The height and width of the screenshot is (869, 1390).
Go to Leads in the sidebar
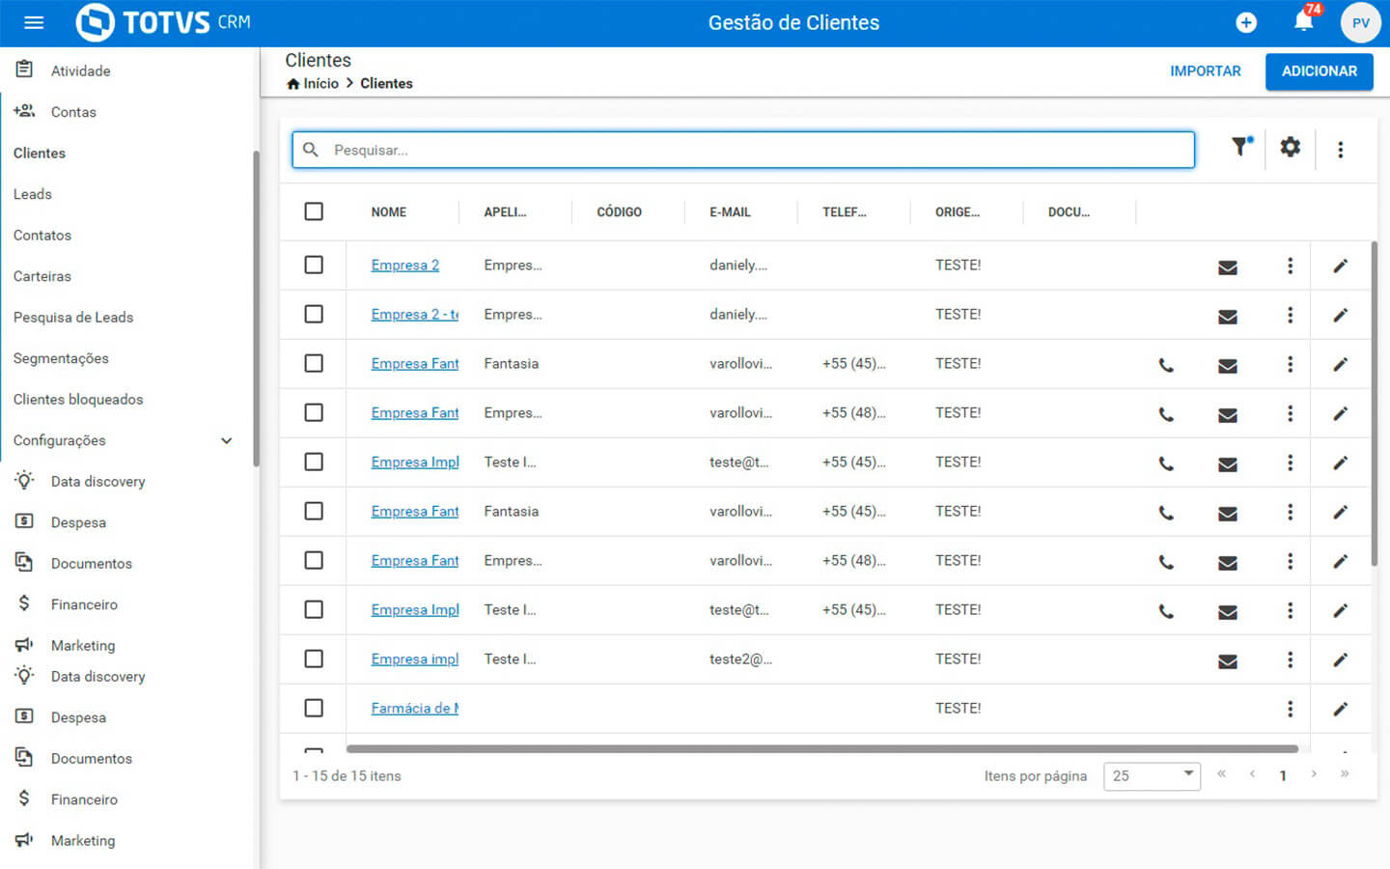click(33, 194)
